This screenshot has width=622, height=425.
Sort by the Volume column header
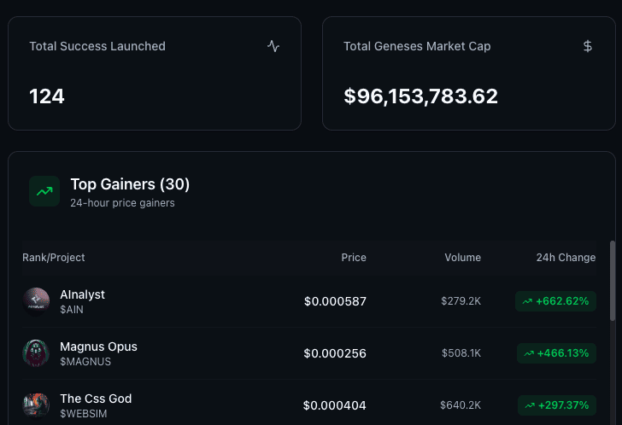(462, 258)
